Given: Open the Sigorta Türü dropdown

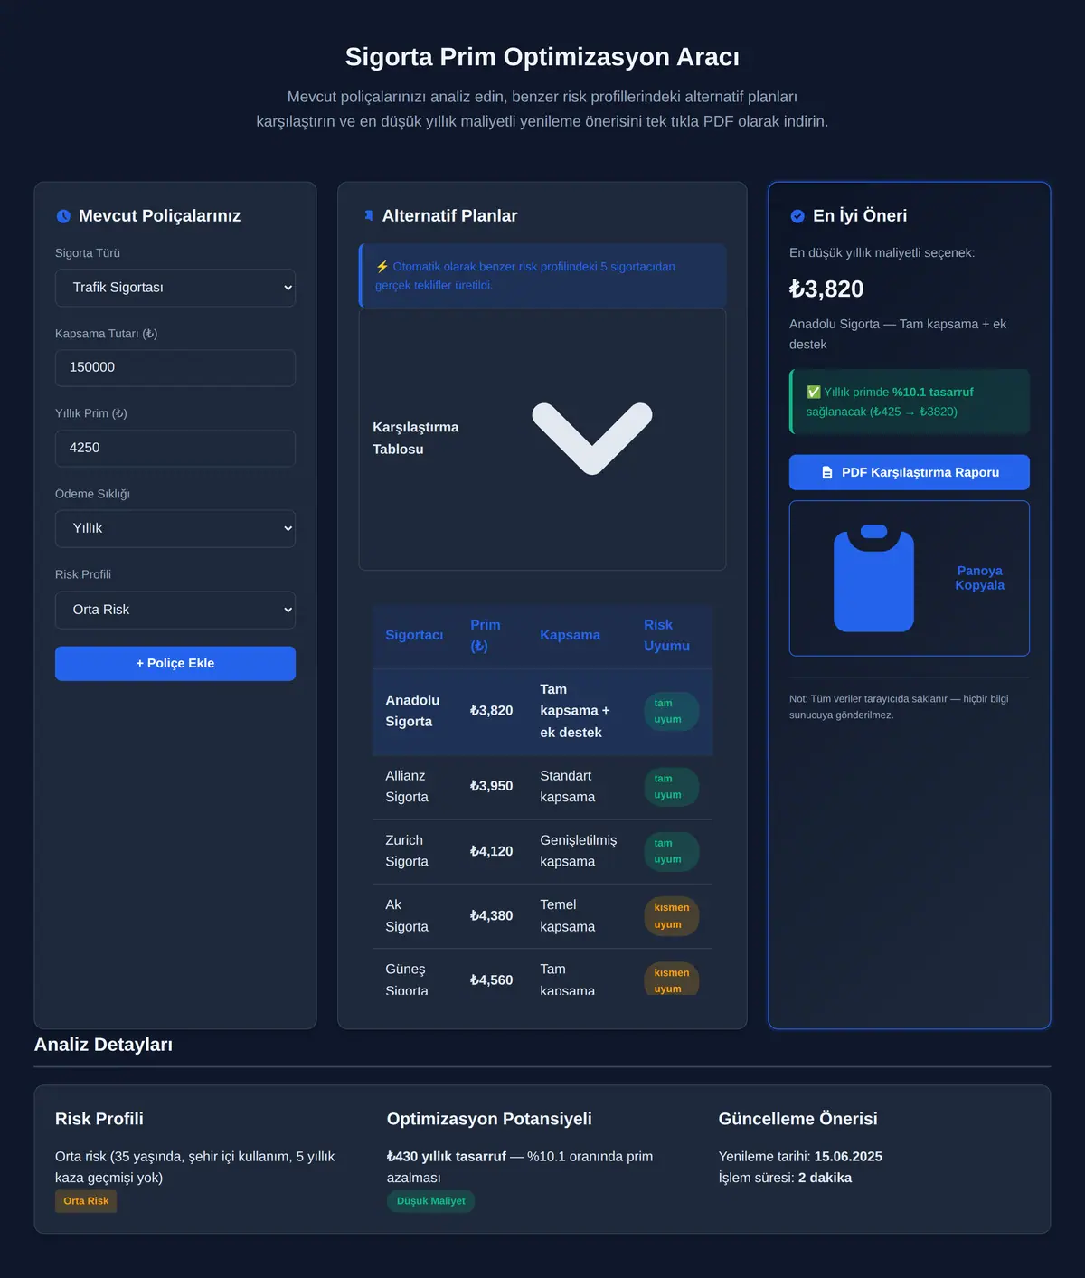Looking at the screenshot, I should point(175,288).
